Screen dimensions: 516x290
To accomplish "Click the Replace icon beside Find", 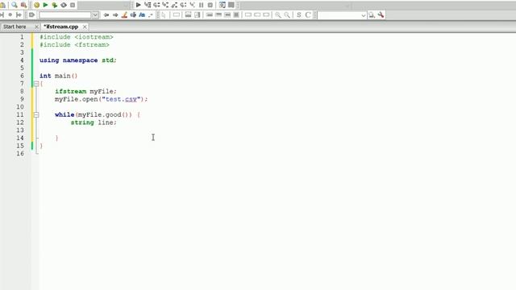I will 23,5.
